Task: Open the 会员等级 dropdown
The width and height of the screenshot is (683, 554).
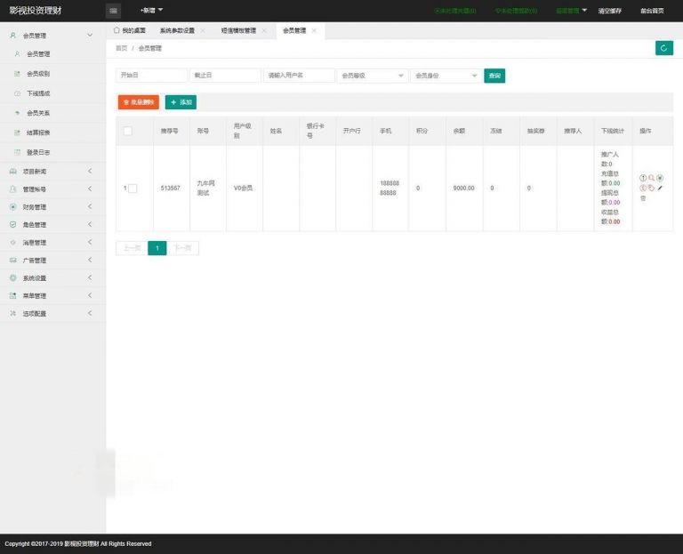Action: point(372,76)
